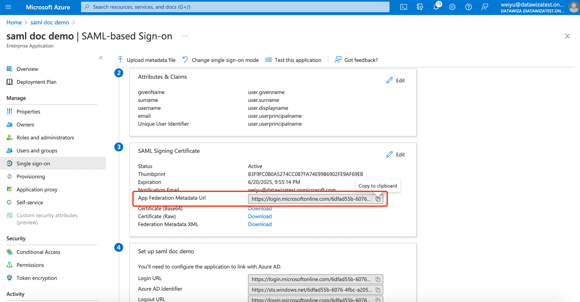Open Overview in sidebar

pos(27,69)
